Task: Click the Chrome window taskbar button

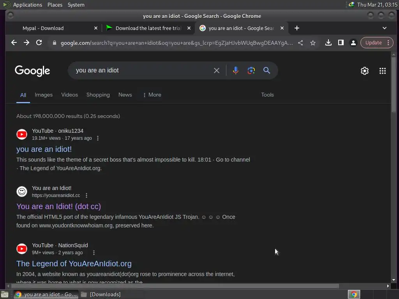Action: tap(46, 294)
